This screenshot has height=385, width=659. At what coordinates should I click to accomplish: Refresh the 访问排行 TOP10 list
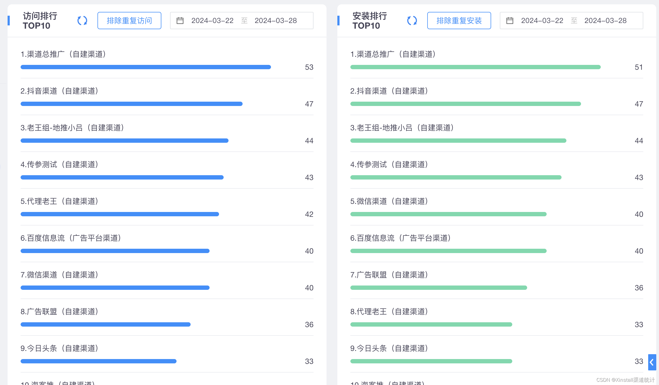(82, 21)
